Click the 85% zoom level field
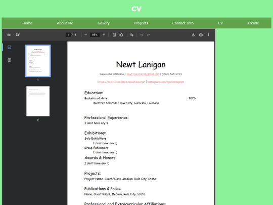 click(x=95, y=35)
